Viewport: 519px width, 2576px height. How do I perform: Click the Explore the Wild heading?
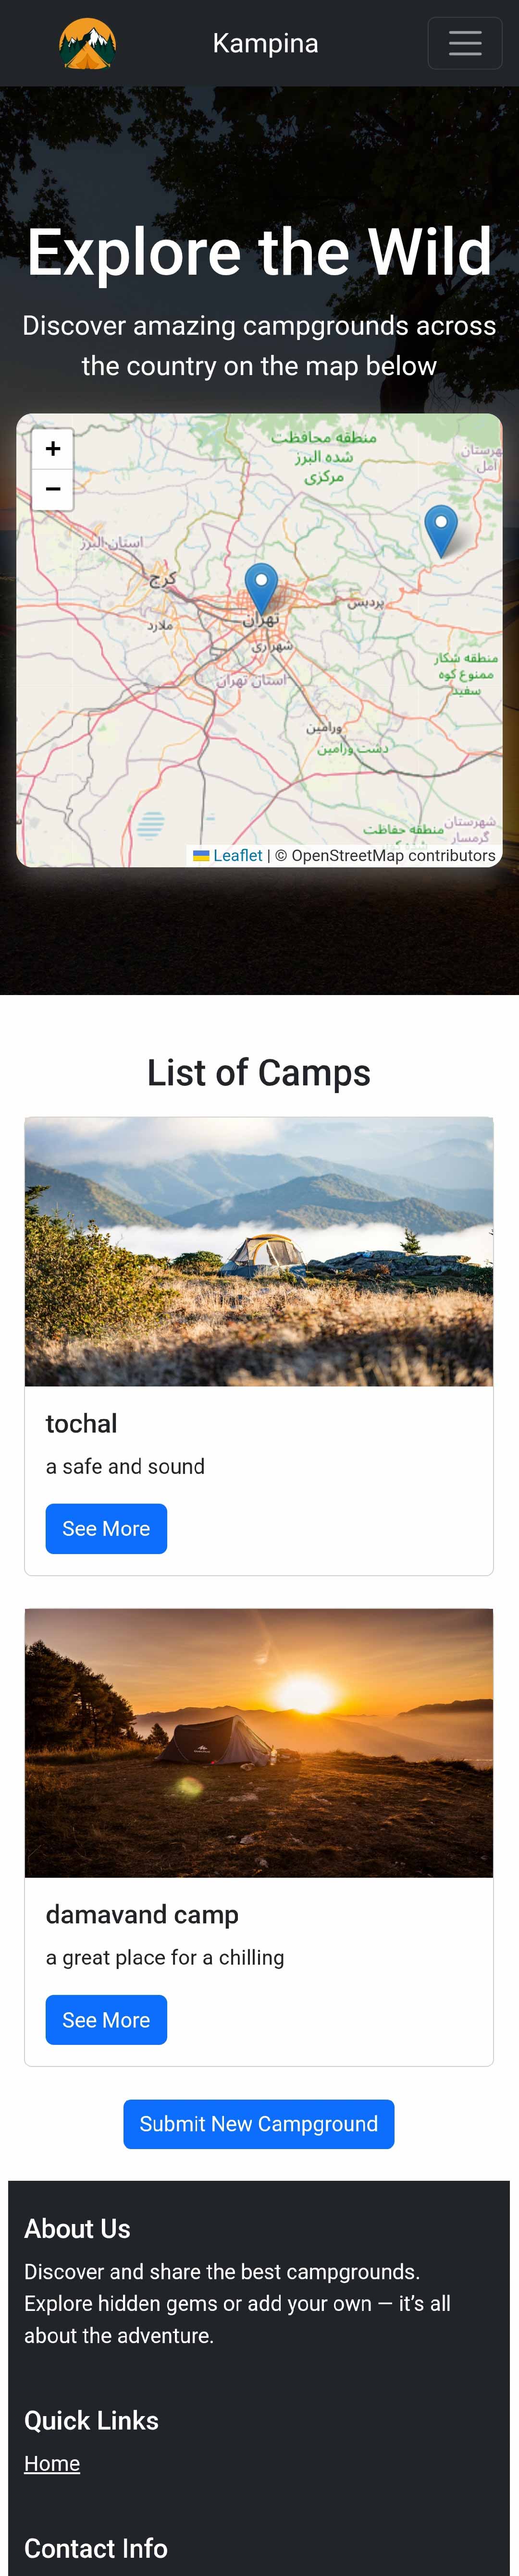259,251
